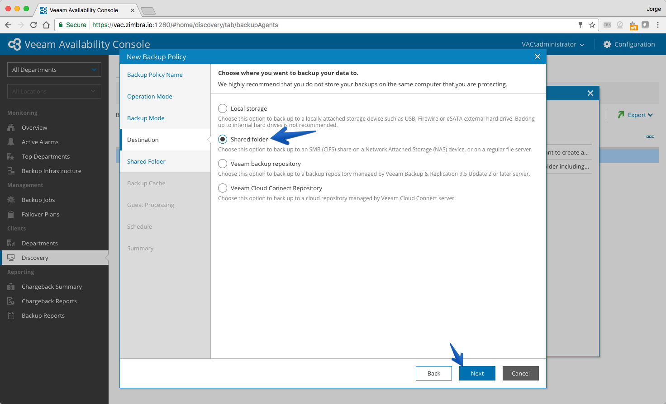Click the Discovery monitor icon

coord(11,258)
